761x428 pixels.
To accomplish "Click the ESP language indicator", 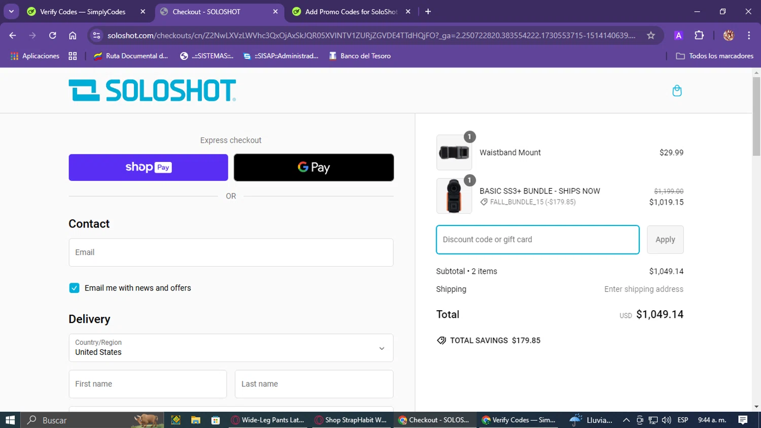I will [x=683, y=420].
